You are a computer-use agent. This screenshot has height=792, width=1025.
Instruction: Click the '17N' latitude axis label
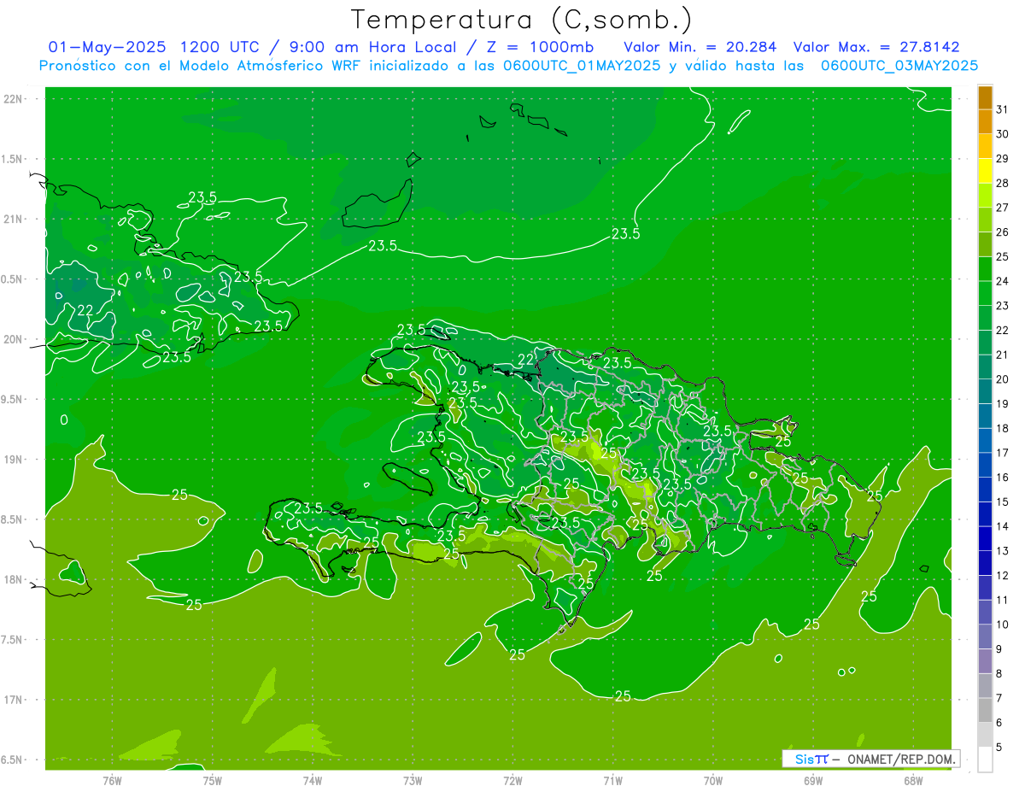tap(14, 700)
